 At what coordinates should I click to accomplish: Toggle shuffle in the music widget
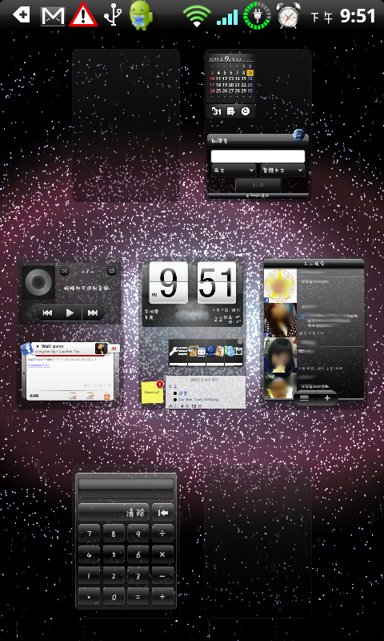coord(65,270)
